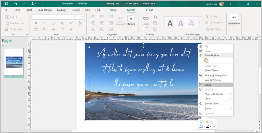
Task: Select Group from context menu
Action: pyautogui.click(x=208, y=85)
